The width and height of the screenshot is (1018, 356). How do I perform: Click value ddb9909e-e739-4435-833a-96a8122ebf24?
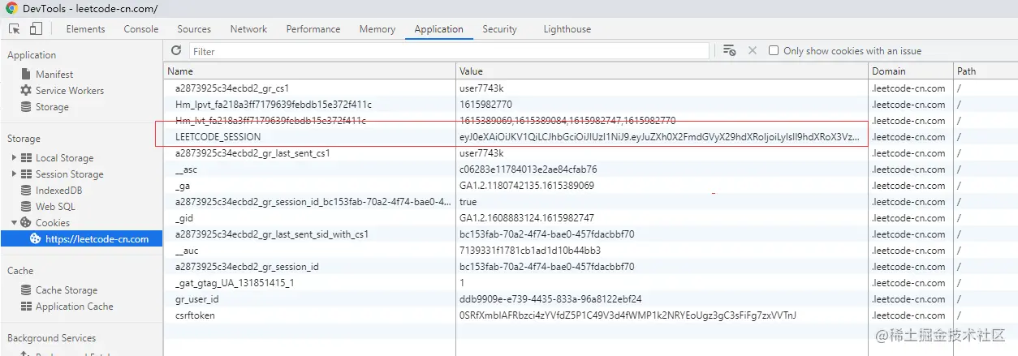550,299
